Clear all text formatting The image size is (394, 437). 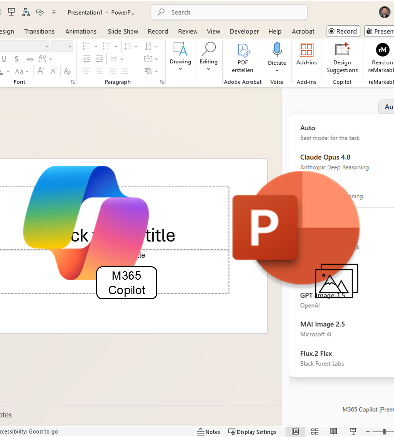(67, 71)
